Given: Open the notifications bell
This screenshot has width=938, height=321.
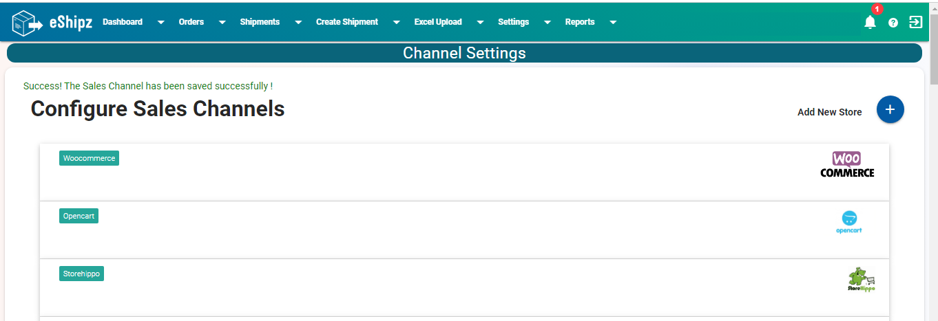Looking at the screenshot, I should click(x=870, y=22).
